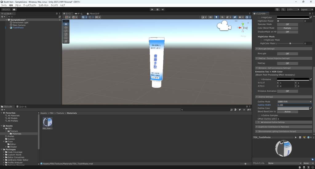Collapse the Outline Settings section
315x169 pixels.
point(284,97)
